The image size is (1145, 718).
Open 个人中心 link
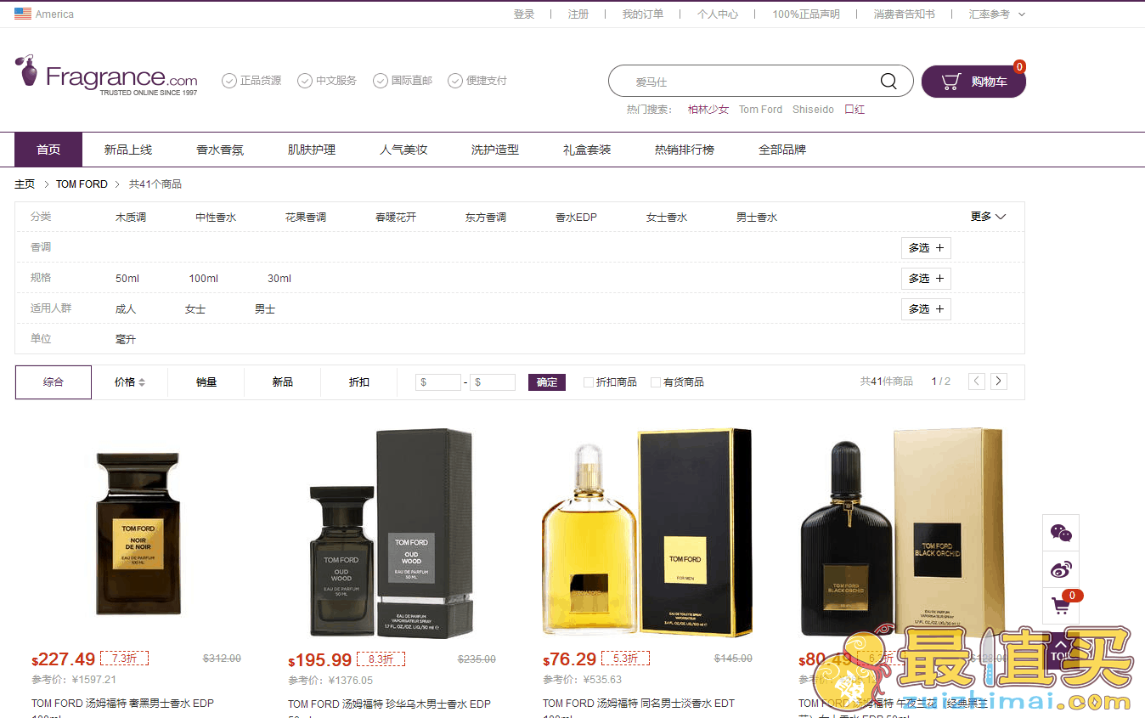coord(718,14)
